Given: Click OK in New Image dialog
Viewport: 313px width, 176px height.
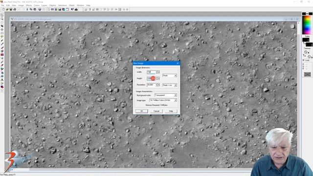Looking at the screenshot, I should (x=141, y=111).
